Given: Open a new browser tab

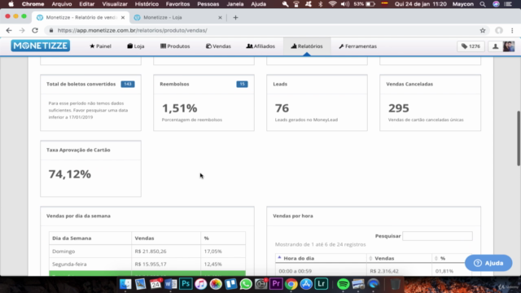Looking at the screenshot, I should click(235, 18).
